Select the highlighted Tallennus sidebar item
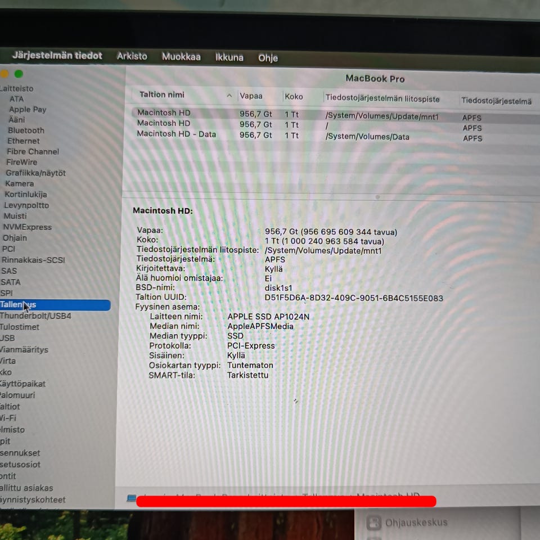Screen dimensions: 540x540 click(x=55, y=305)
